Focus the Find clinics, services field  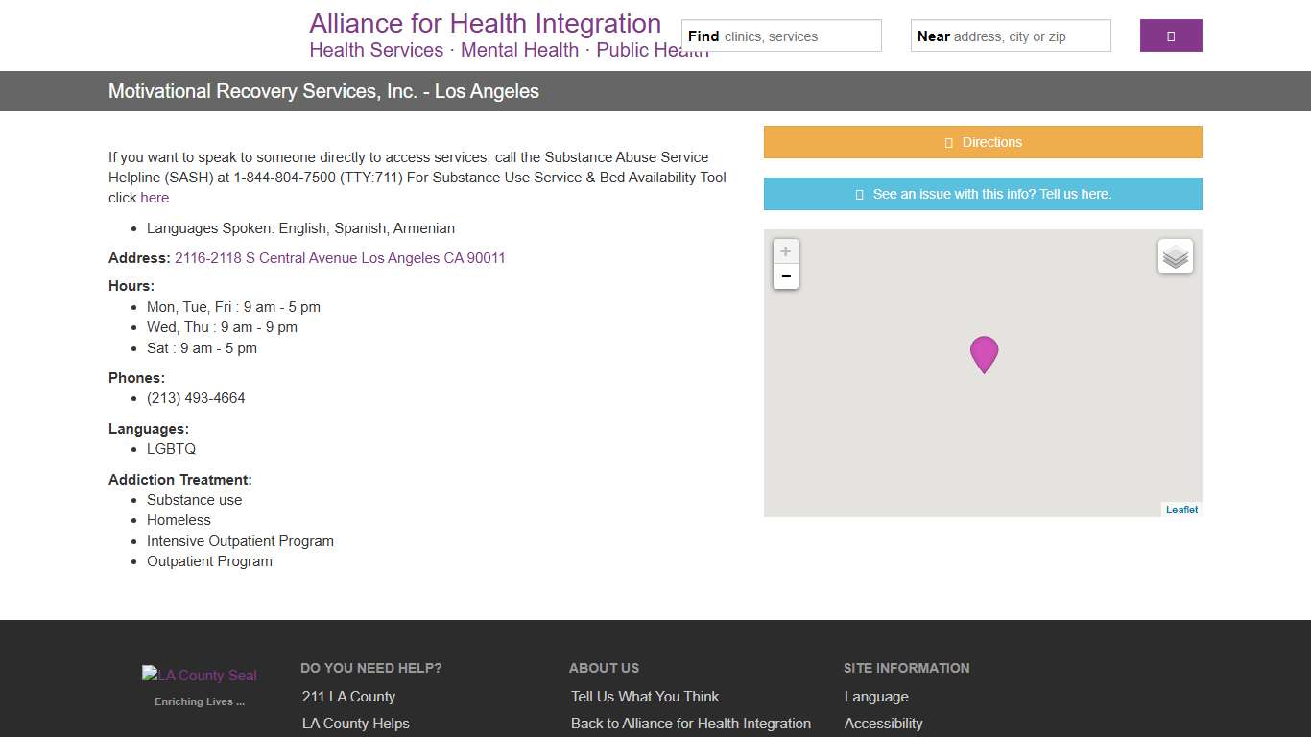coord(799,36)
